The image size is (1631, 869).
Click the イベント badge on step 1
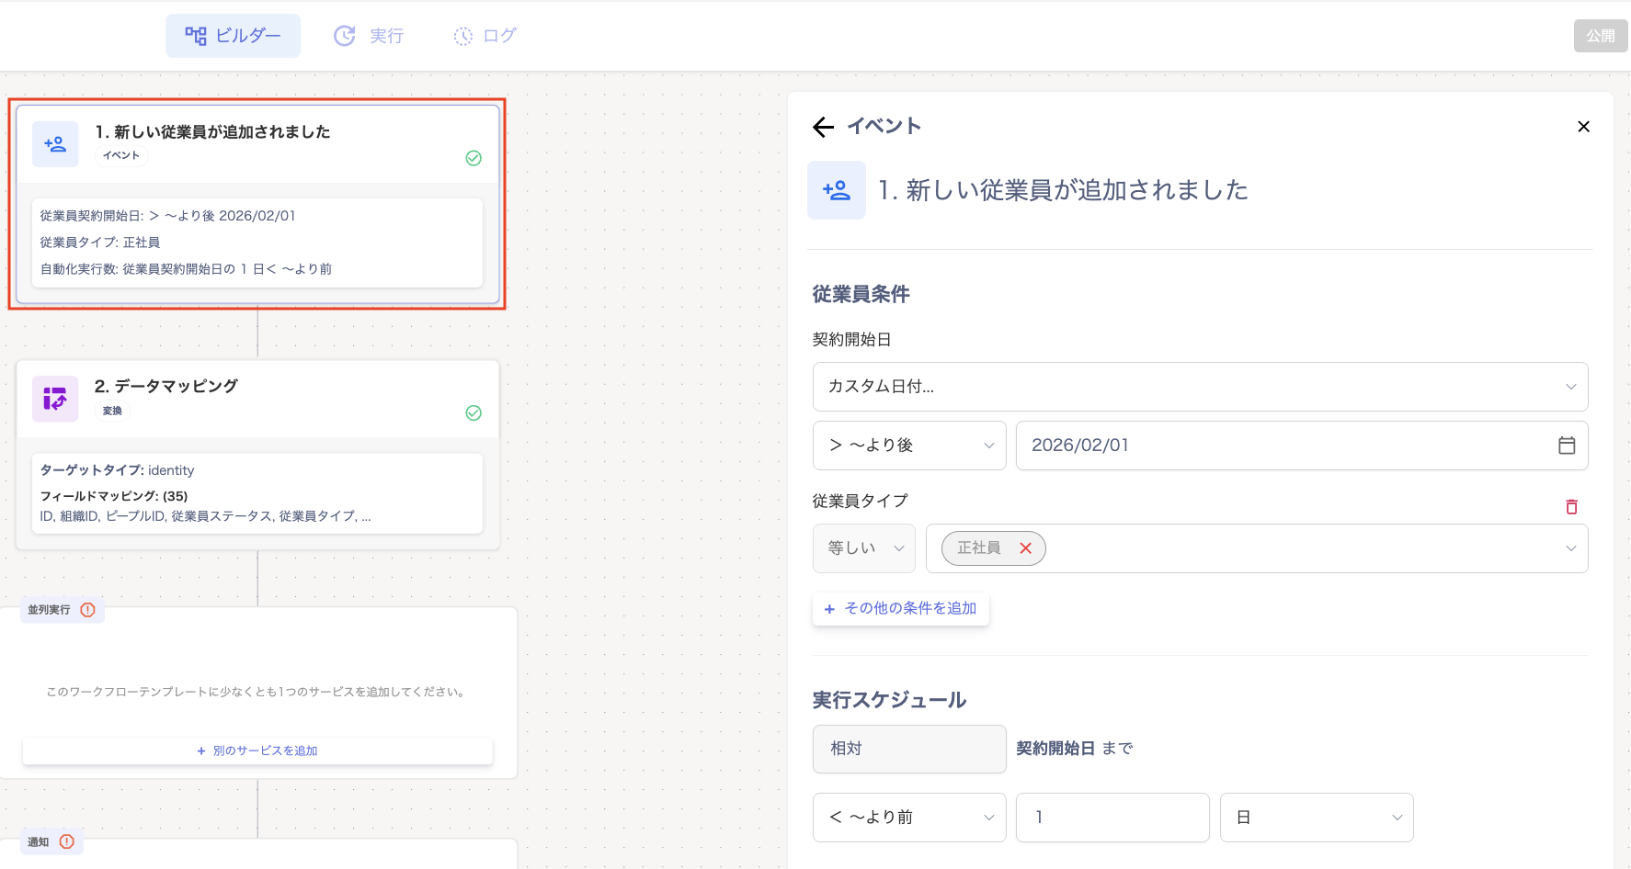click(x=121, y=155)
